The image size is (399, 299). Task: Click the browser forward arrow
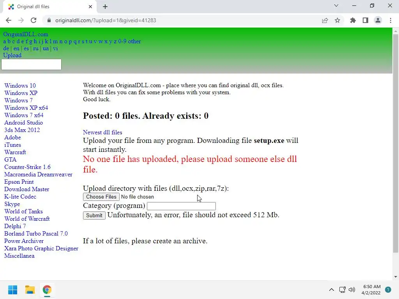[x=21, y=20]
